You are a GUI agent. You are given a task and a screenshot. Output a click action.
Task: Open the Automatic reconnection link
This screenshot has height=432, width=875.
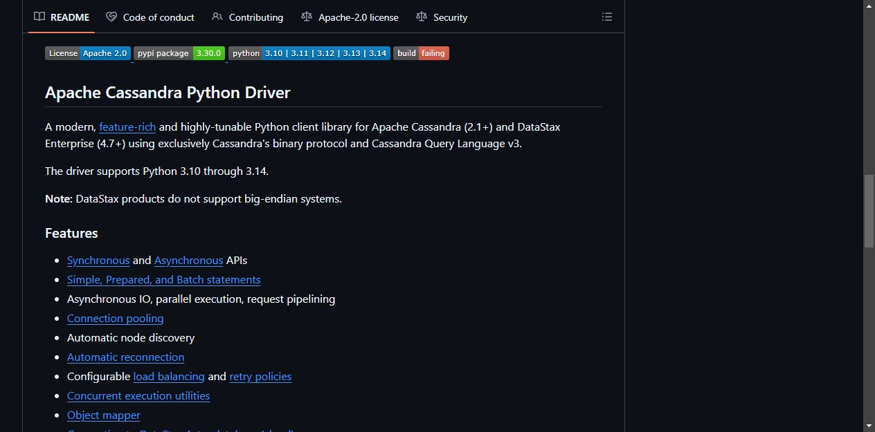tap(126, 357)
